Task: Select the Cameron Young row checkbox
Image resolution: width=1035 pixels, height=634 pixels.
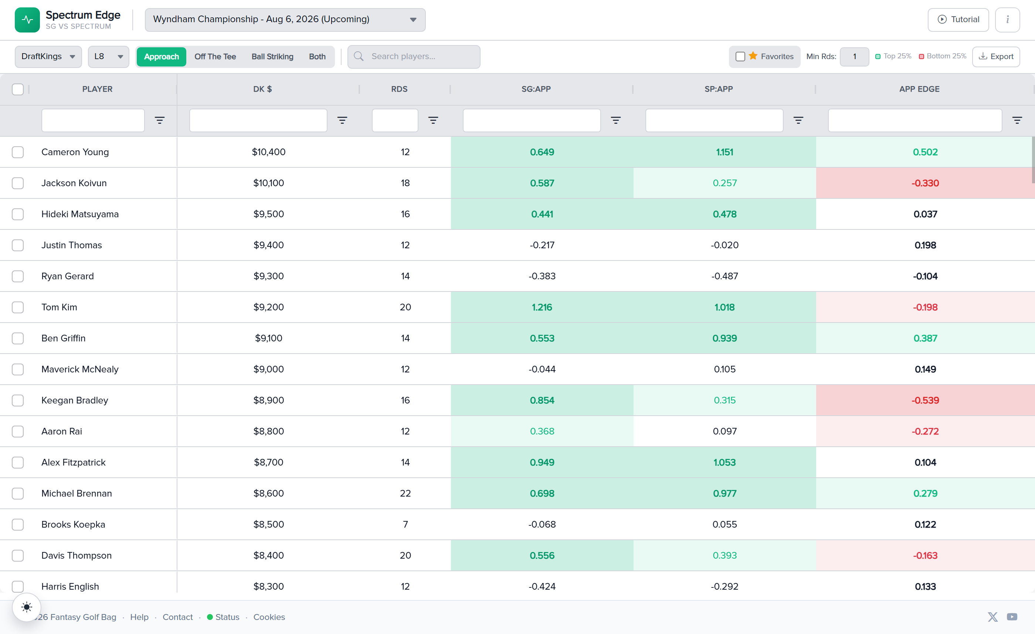Action: pos(18,152)
